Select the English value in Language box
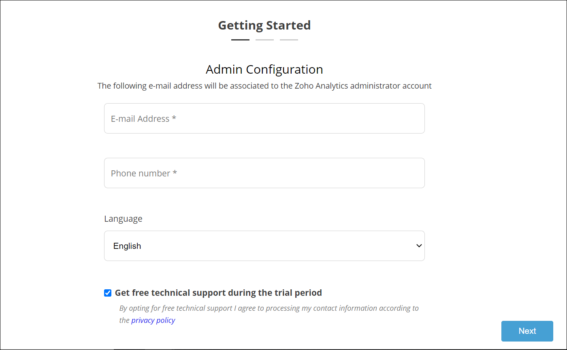567x350 pixels. coord(127,246)
